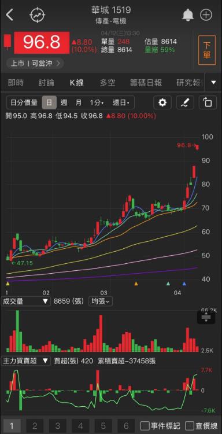Click the yellow event marker under March
The image size is (222, 434).
(136, 284)
